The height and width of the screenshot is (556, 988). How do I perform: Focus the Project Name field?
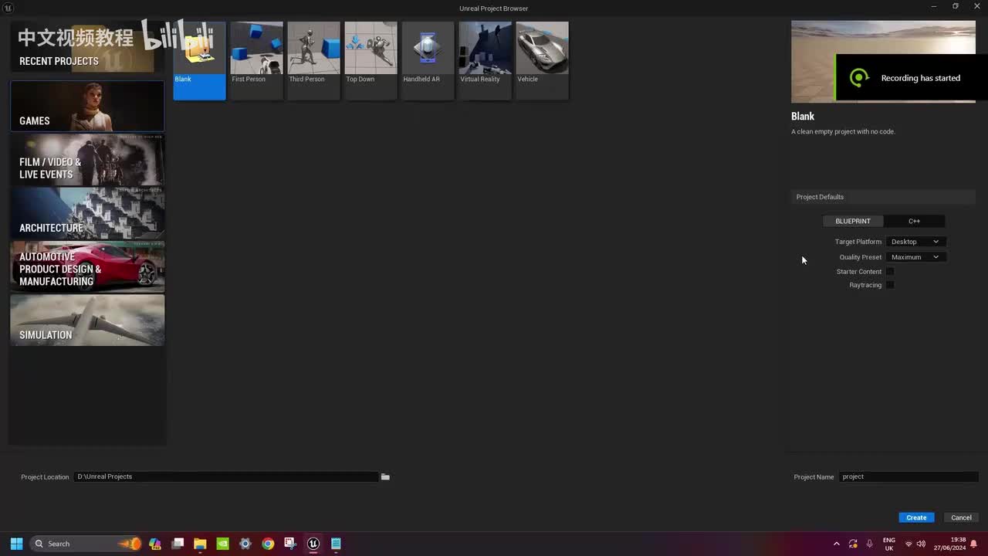pyautogui.click(x=908, y=476)
